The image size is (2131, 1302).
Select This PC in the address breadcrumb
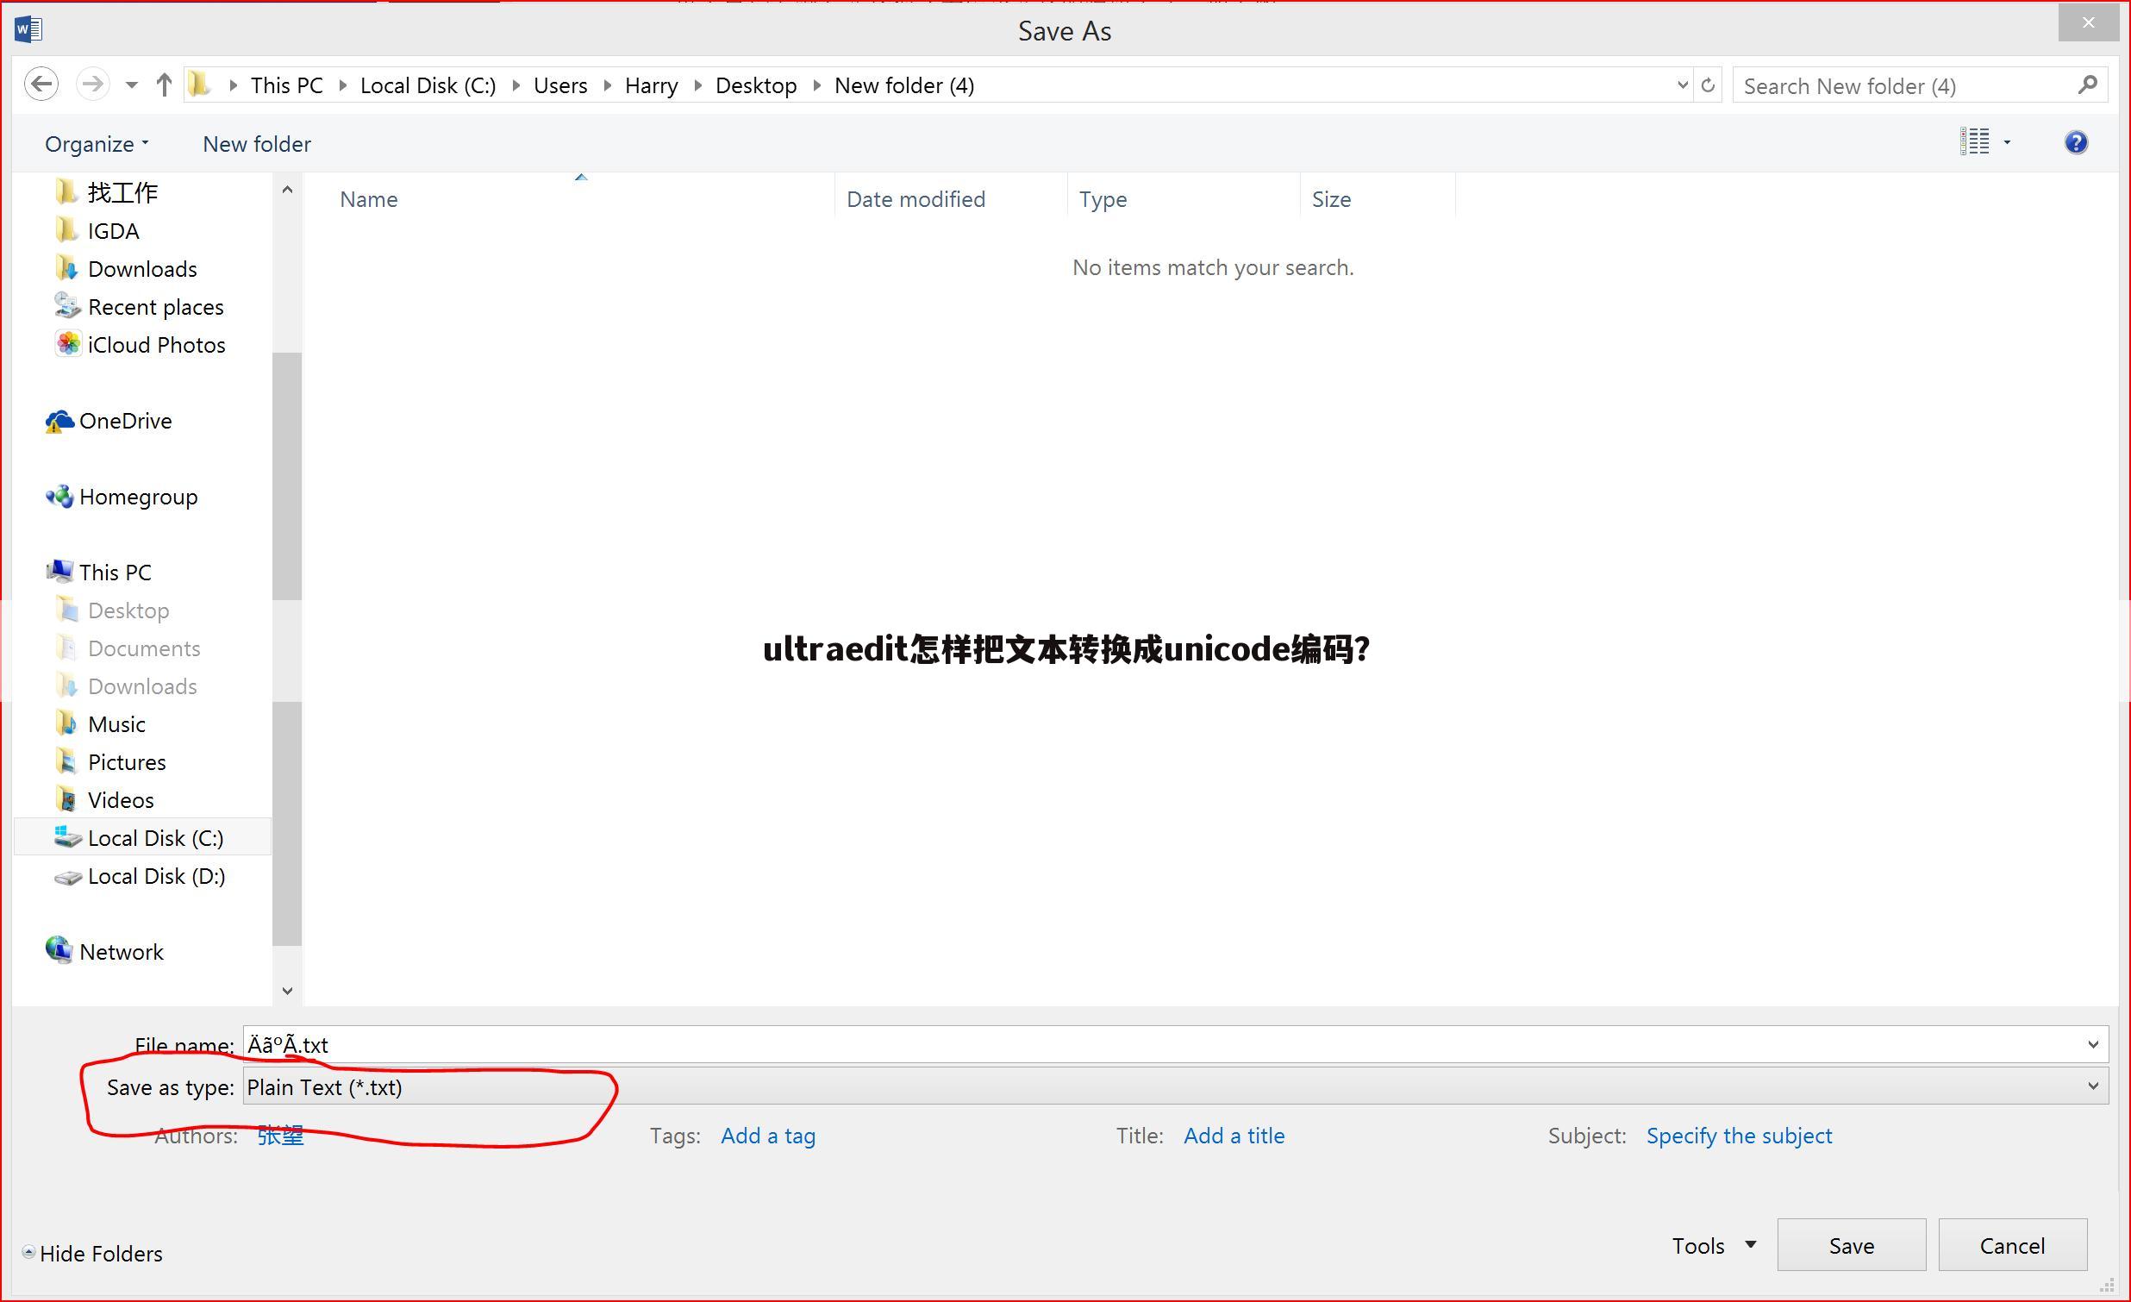click(x=287, y=85)
